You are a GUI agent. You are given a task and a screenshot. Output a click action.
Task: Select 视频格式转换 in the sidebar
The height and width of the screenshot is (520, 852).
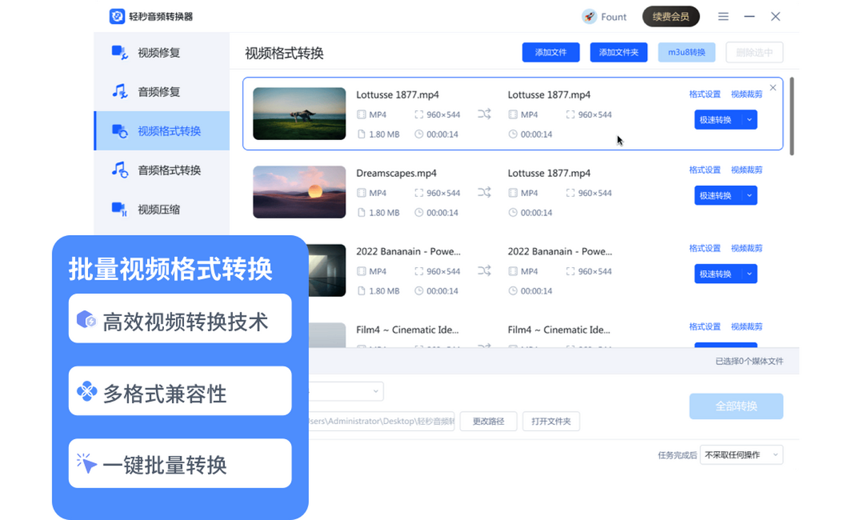(169, 131)
